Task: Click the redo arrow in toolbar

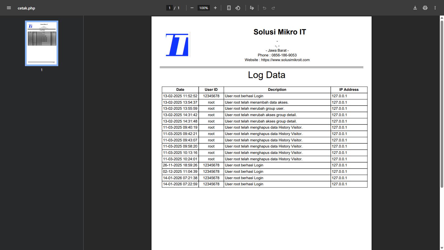Action: 273,8
